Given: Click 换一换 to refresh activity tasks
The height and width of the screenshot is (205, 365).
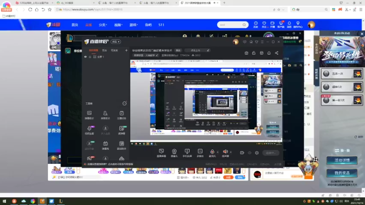Looking at the screenshot, I should point(342,151).
